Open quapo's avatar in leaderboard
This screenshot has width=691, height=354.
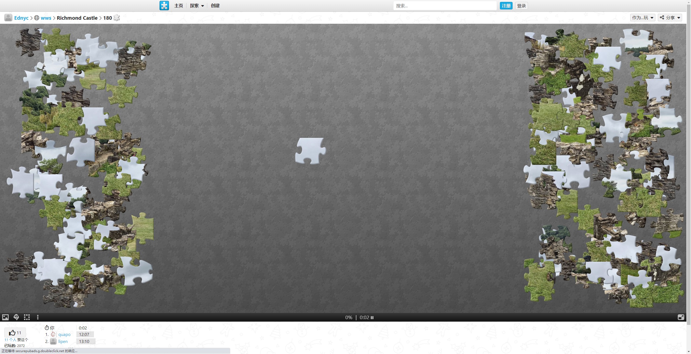[53, 334]
